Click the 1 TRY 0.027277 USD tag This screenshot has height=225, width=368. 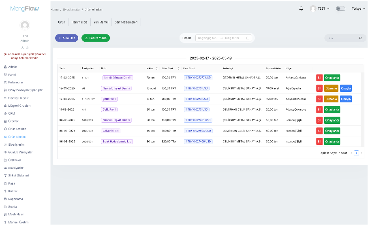coord(198,78)
